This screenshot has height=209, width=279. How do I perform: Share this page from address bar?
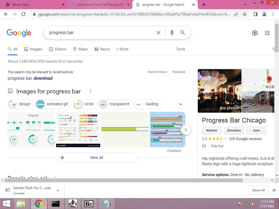pos(236,14)
